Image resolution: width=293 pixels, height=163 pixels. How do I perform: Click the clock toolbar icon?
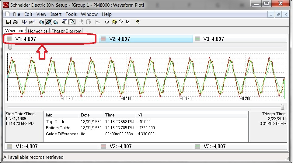coord(107,22)
